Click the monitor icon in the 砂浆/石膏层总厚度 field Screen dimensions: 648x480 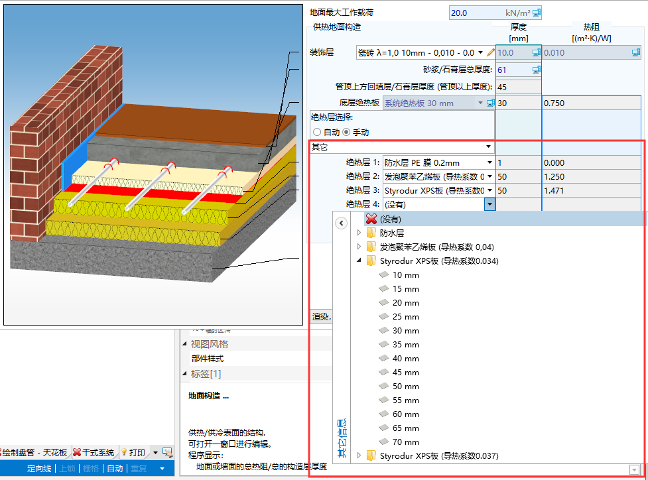point(537,70)
